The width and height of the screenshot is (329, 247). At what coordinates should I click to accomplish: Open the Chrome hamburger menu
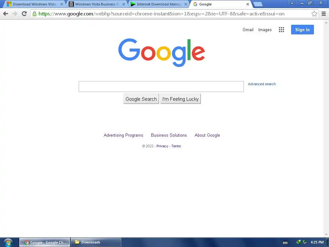coord(324,14)
